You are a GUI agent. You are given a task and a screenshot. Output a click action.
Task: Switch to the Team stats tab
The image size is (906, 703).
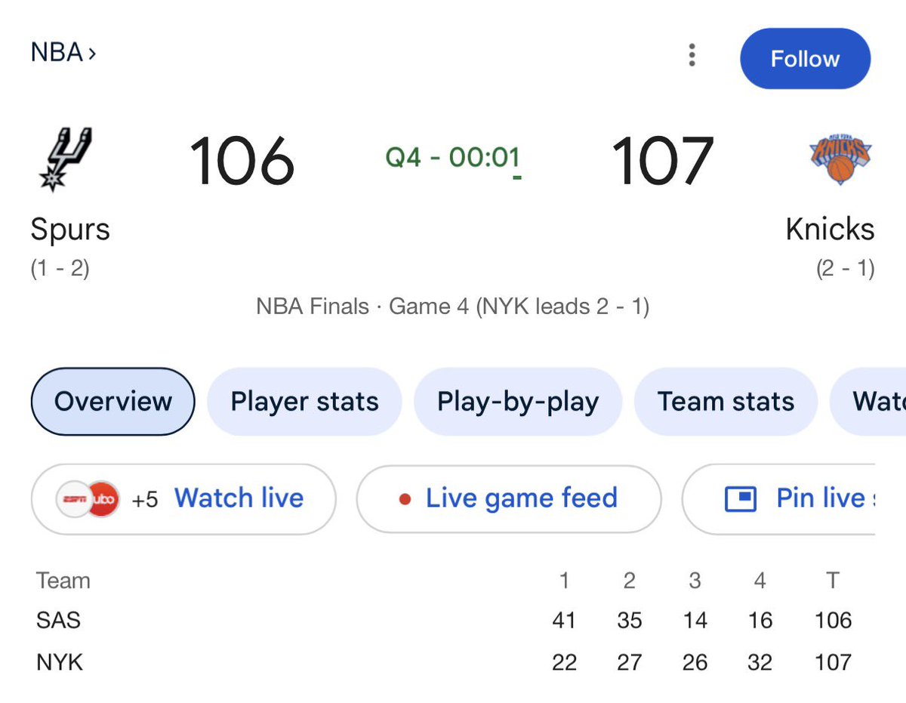(x=726, y=402)
